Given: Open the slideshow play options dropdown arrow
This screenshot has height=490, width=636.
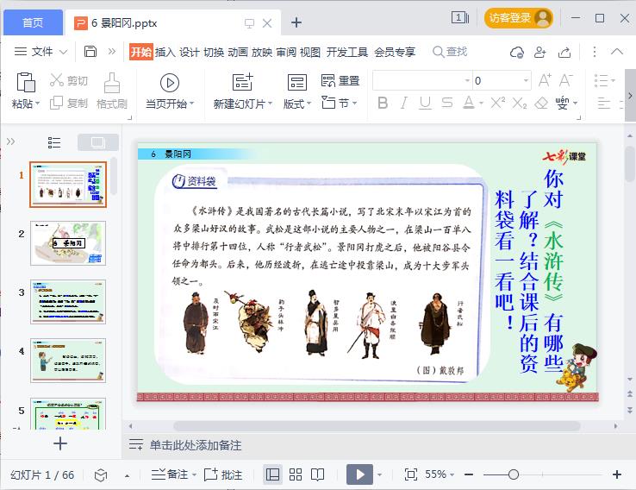Looking at the screenshot, I should (x=380, y=474).
